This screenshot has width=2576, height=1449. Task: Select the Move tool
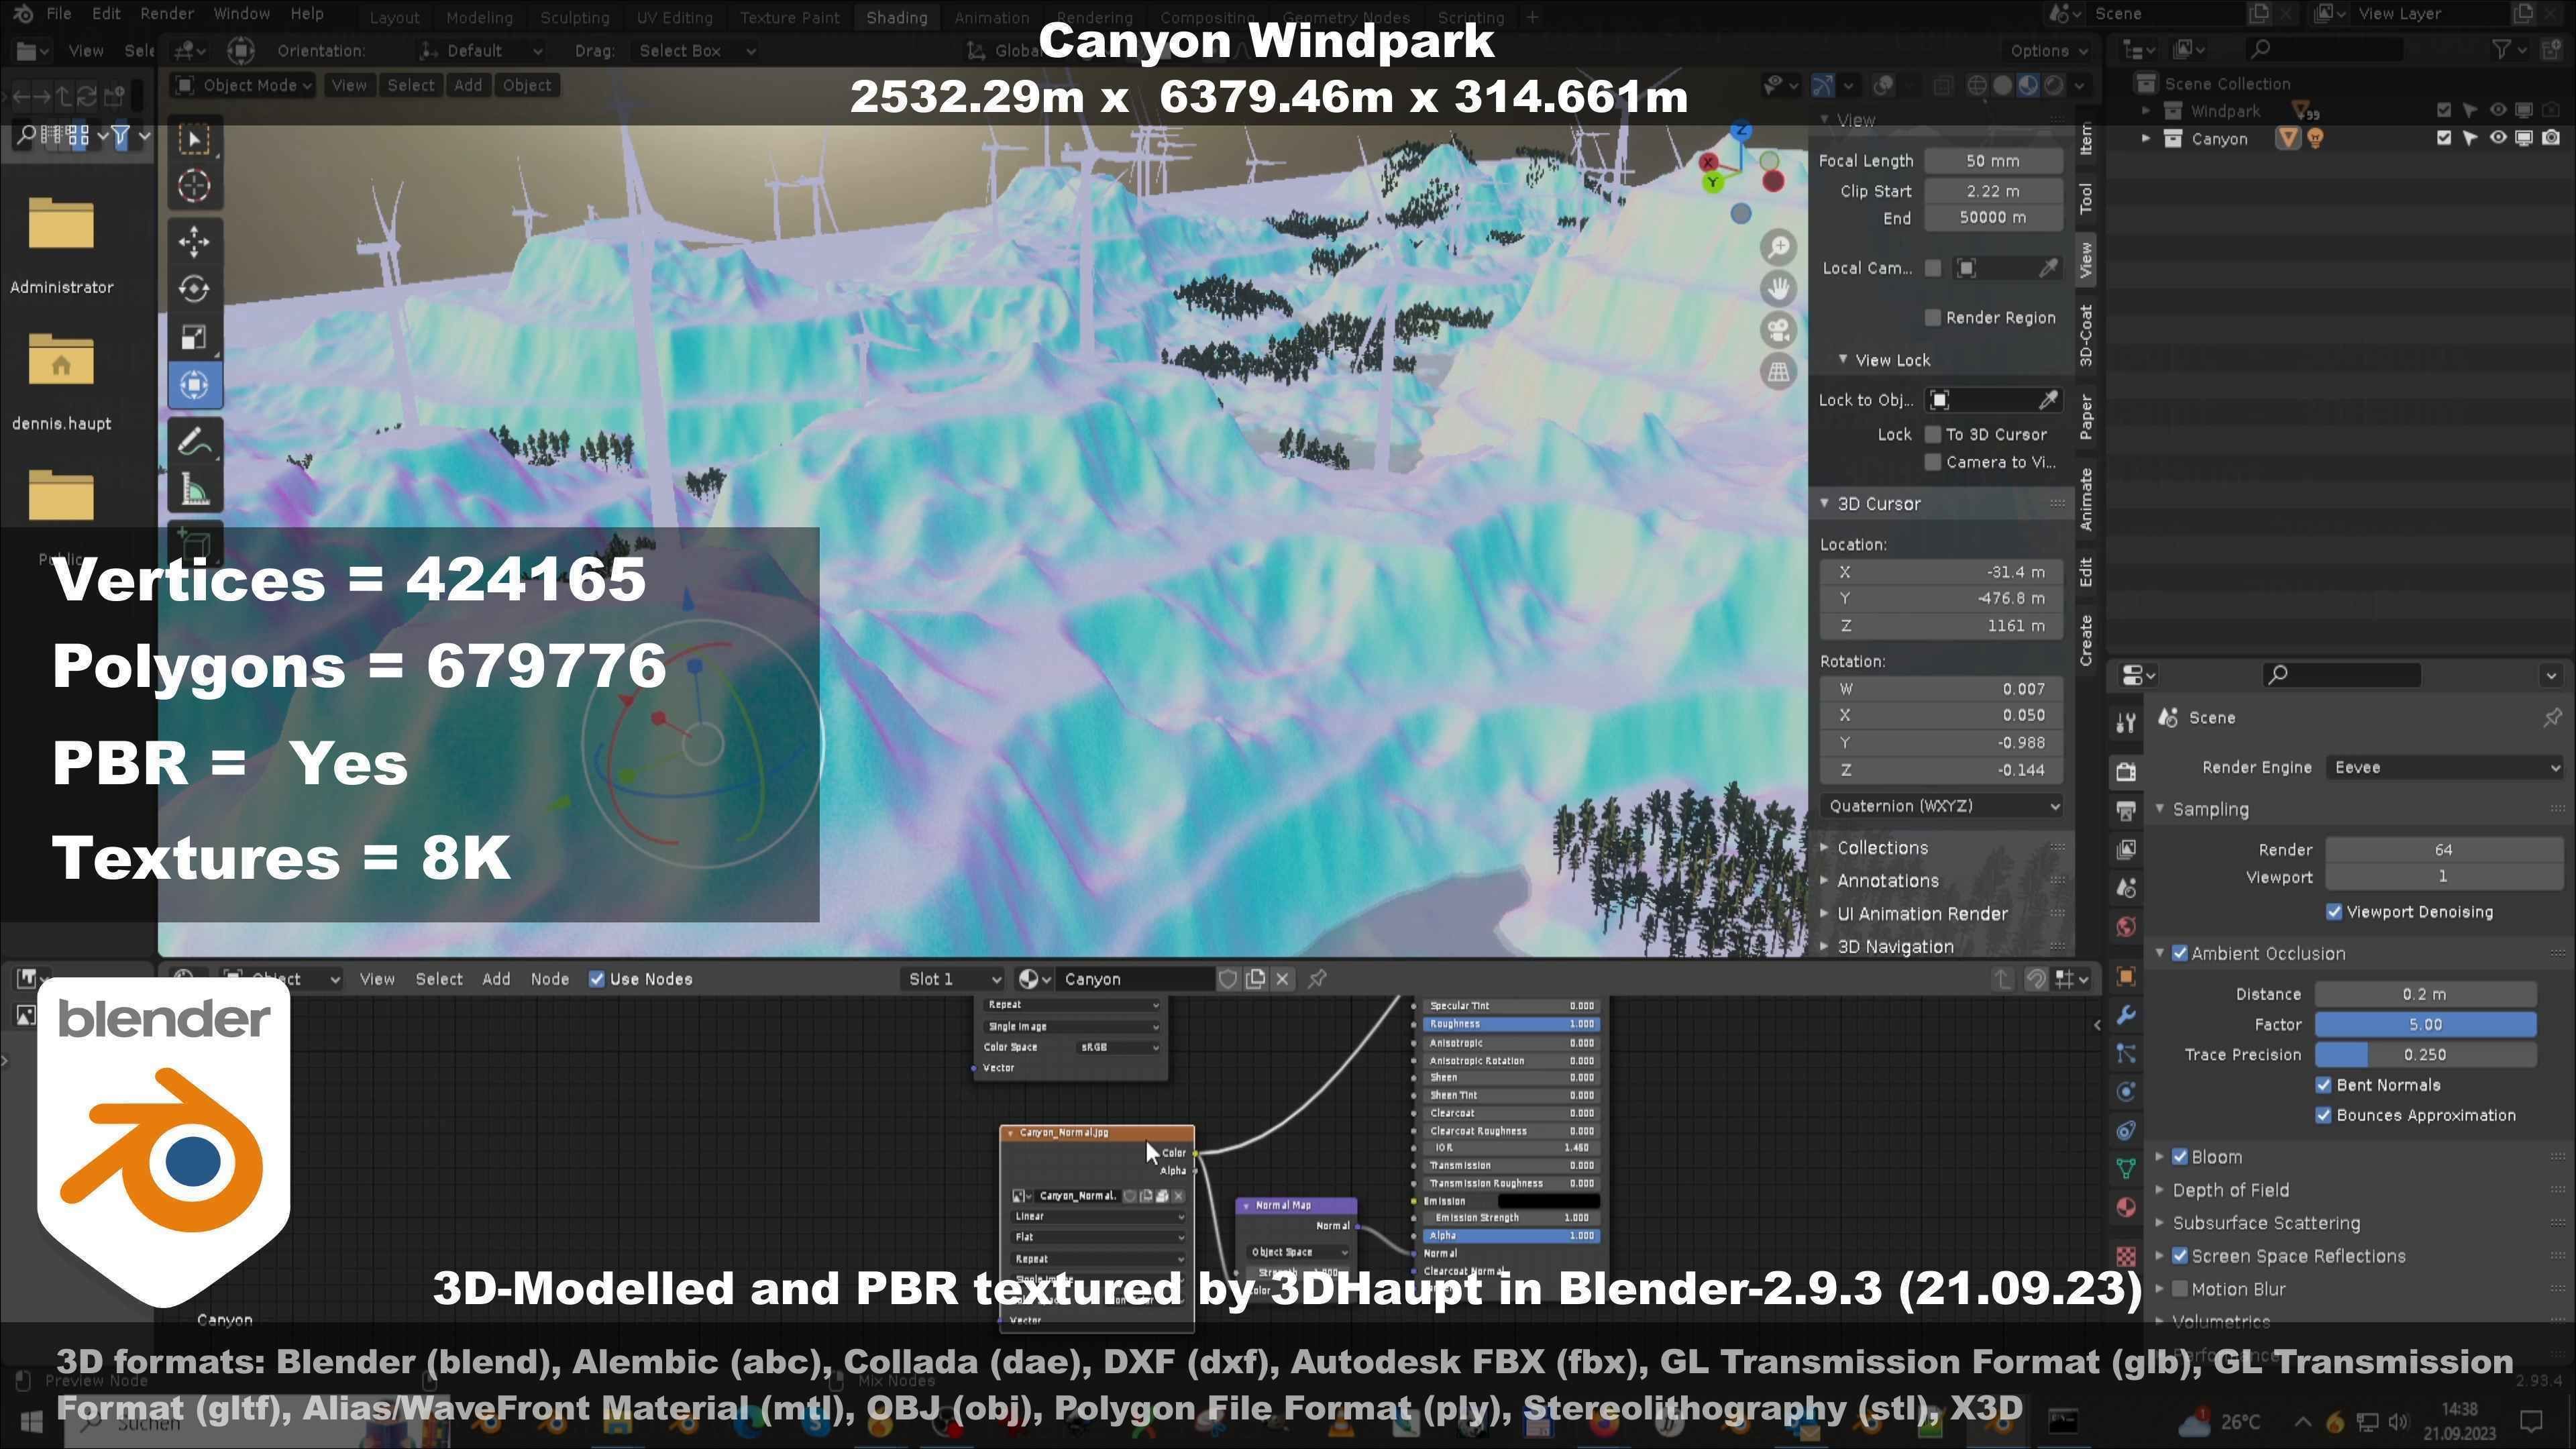[x=194, y=241]
